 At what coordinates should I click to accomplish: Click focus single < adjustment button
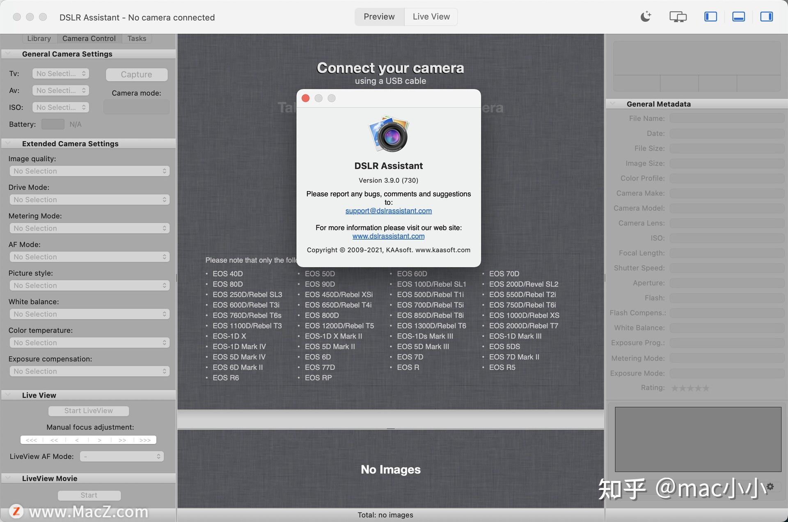click(77, 440)
